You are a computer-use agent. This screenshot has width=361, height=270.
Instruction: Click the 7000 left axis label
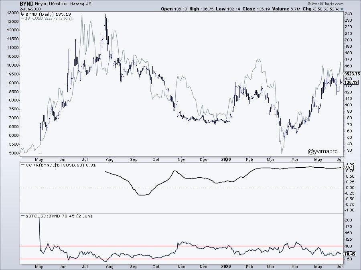(x=13, y=118)
